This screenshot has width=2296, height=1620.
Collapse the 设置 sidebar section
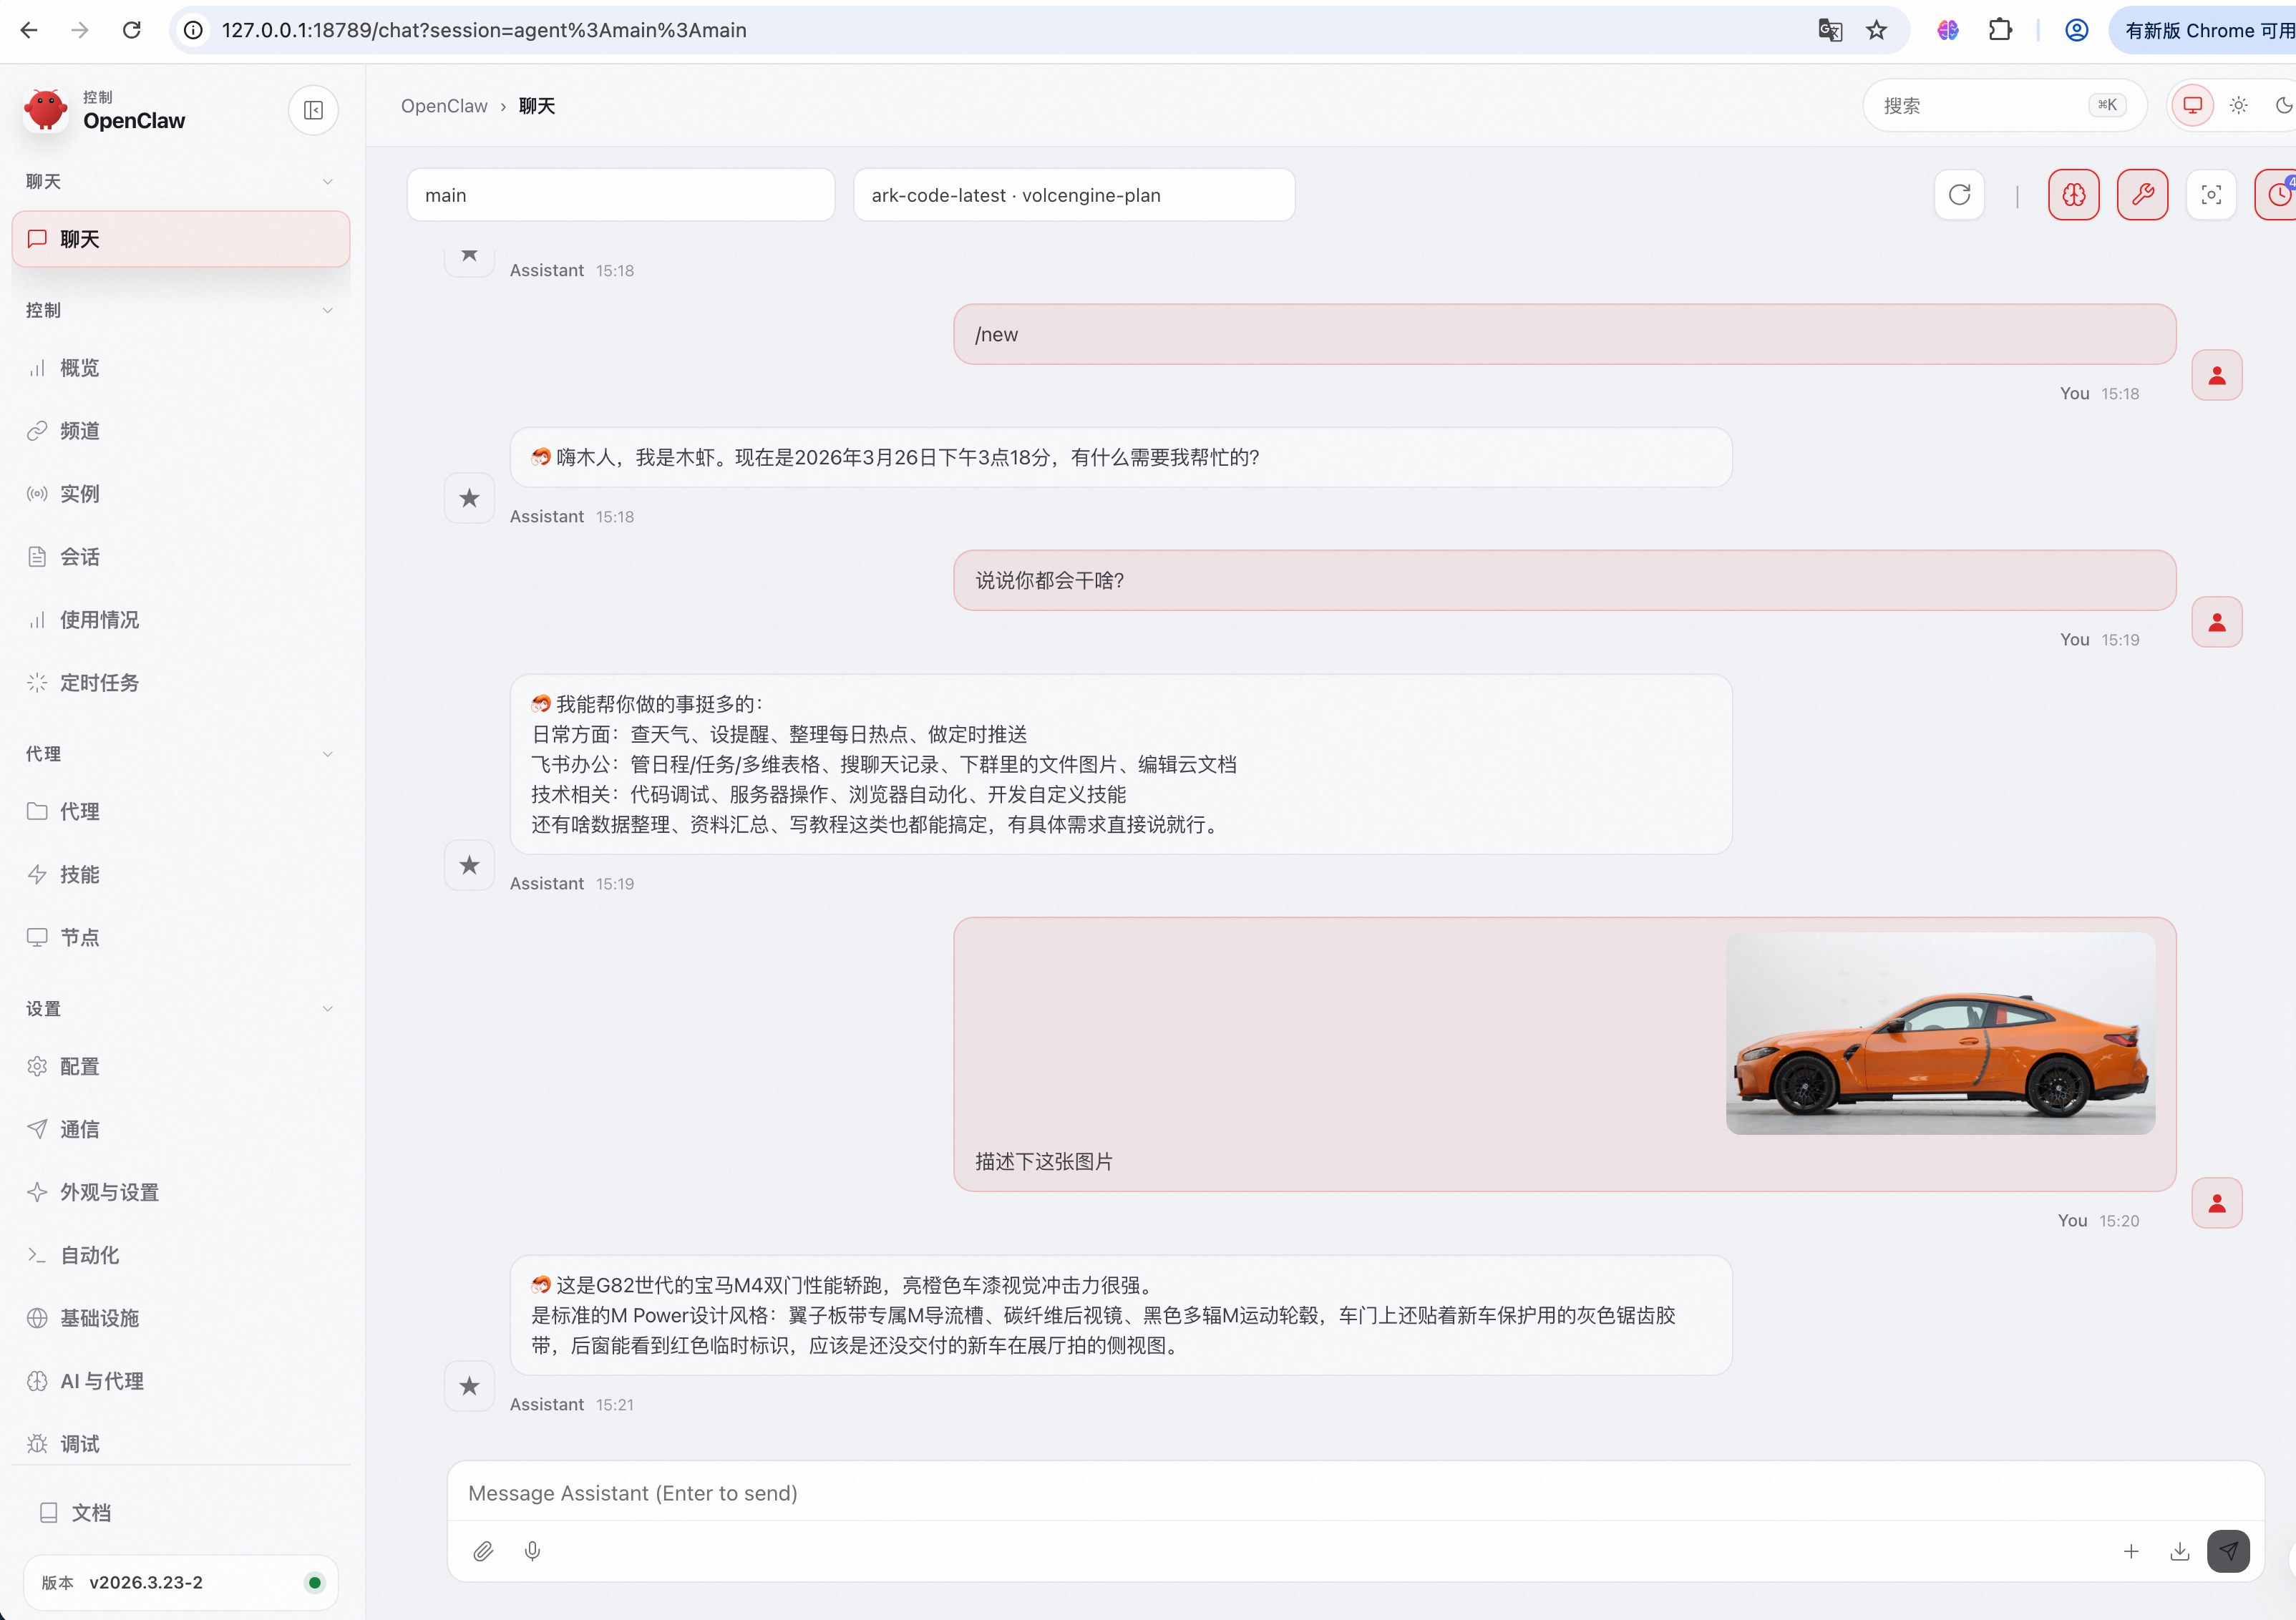click(180, 1009)
